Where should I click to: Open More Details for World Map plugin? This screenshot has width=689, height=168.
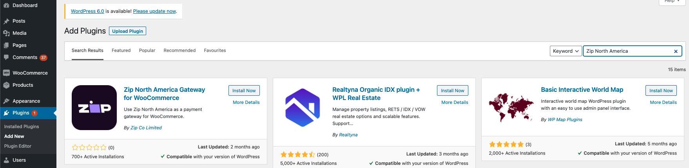coord(663,102)
